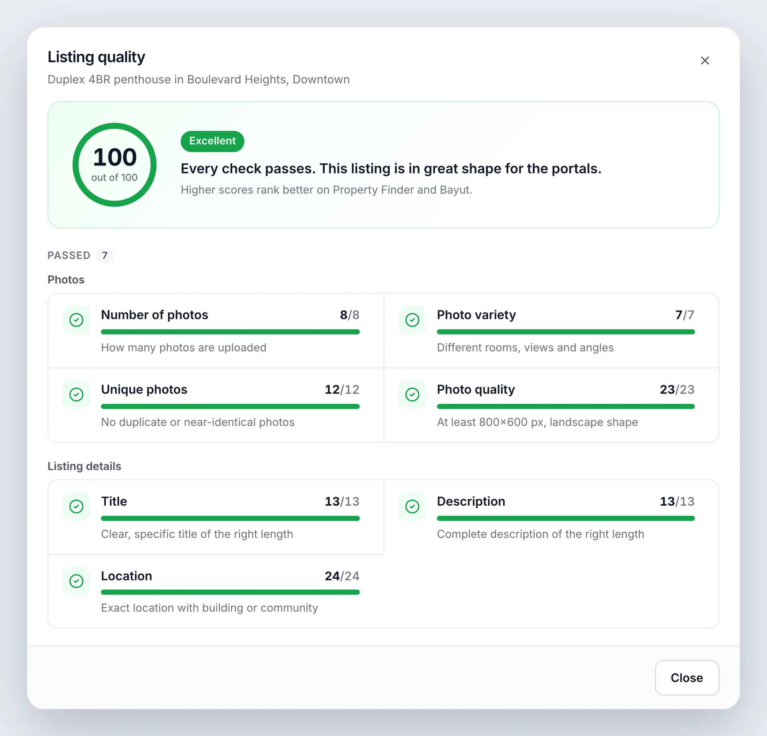
Task: Click the Number of photos progress bar
Action: pos(230,332)
